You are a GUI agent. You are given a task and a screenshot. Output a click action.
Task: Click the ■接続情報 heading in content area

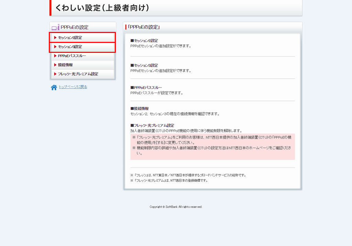tap(140, 108)
